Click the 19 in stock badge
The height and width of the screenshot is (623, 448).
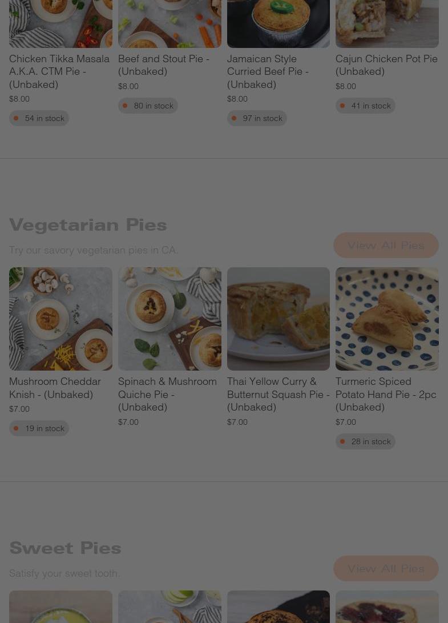coord(39,428)
